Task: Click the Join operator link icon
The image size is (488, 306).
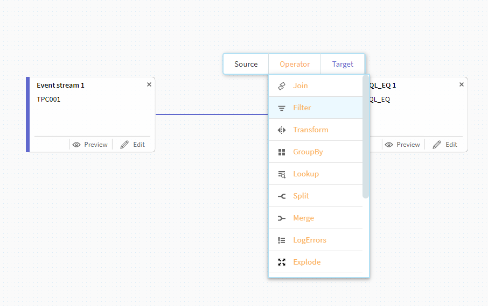Action: coord(281,86)
